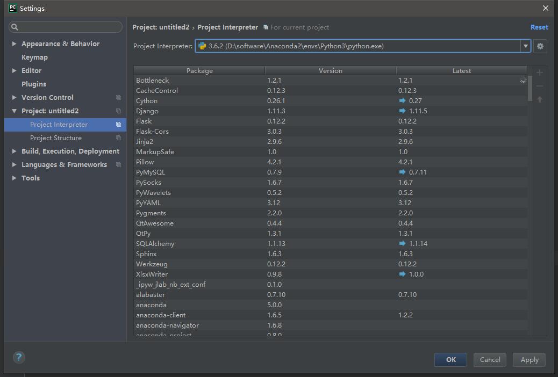
Task: Select the Pillow package row
Action: pos(331,162)
